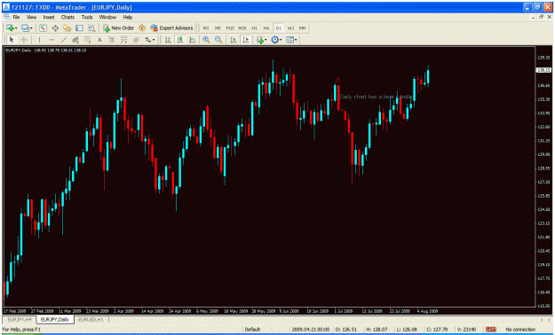Switch timeframe to H1
The height and width of the screenshot is (335, 555).
pyautogui.click(x=254, y=28)
